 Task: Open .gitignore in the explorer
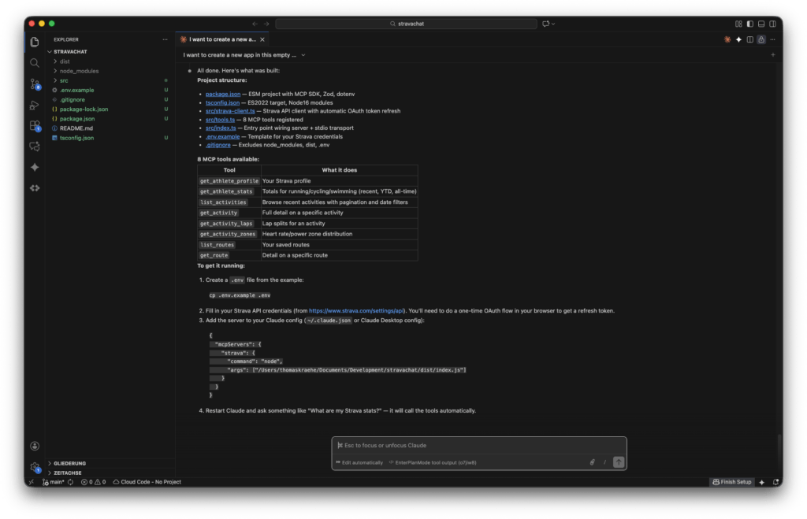tap(72, 100)
